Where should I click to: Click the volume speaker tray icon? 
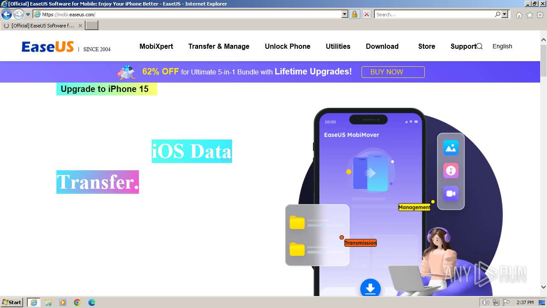486,302
